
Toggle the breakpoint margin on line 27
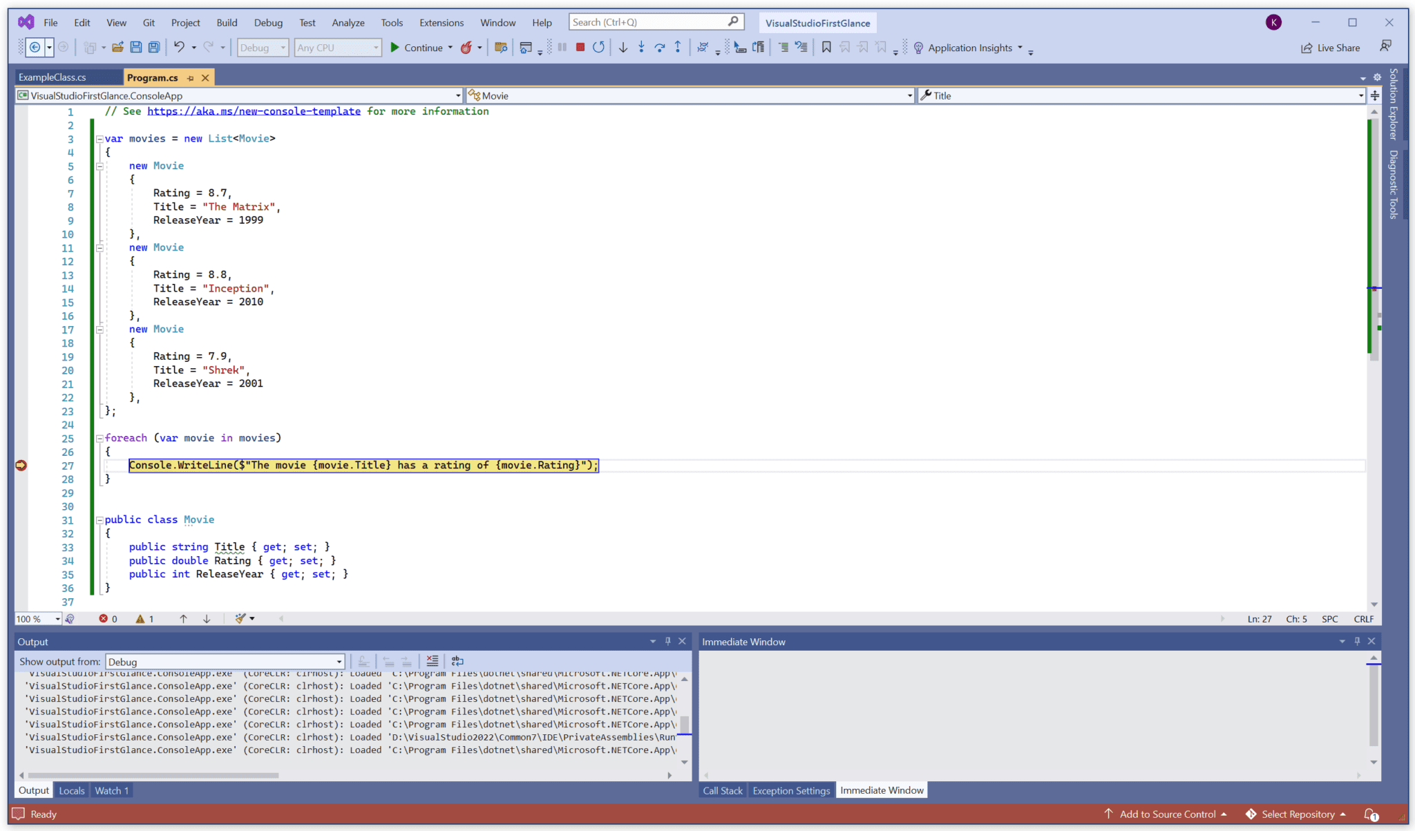pos(21,466)
